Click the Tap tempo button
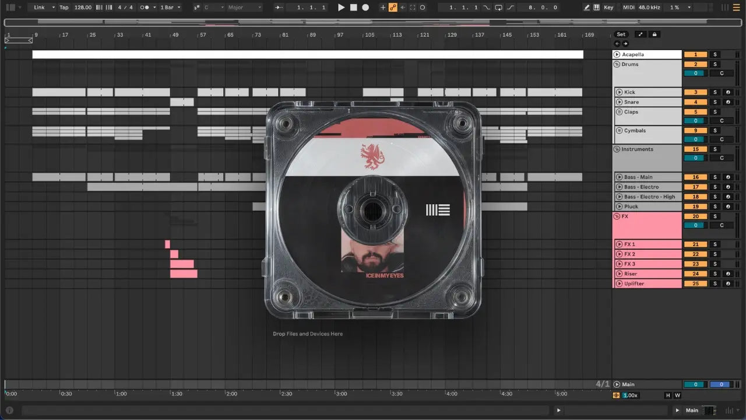The image size is (746, 420). click(x=64, y=8)
